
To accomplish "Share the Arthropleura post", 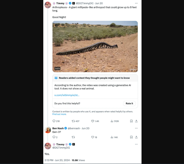I will point(136,121).
